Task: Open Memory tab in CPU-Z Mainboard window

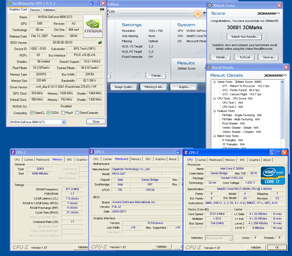Action: tap(136, 159)
